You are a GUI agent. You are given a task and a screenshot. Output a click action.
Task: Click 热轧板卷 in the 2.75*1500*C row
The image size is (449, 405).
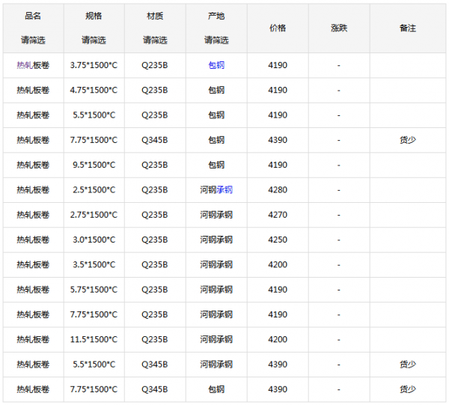tap(33, 215)
